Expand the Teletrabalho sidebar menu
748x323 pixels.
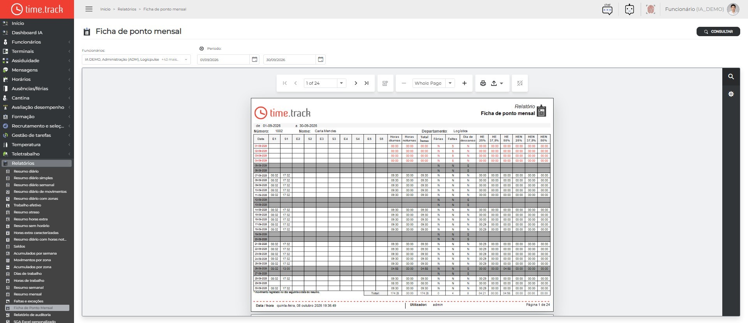37,154
